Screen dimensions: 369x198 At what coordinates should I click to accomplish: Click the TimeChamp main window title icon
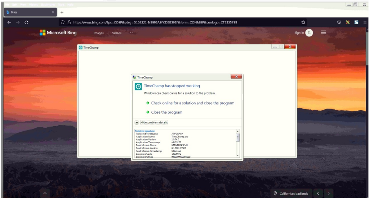[80, 48]
